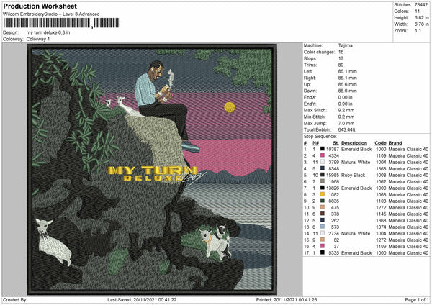Click the Width value 6.78 in

(x=421, y=24)
